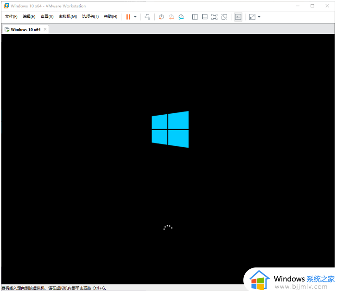Minimize the VMware Workstation window
The height and width of the screenshot is (293, 337).
pos(298,6)
